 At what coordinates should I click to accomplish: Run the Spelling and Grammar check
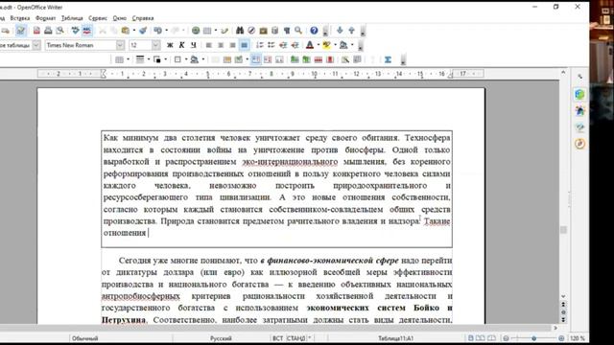(75, 31)
